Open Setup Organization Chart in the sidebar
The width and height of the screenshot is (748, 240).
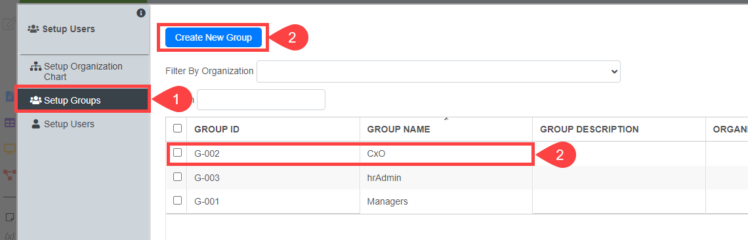[x=83, y=71]
